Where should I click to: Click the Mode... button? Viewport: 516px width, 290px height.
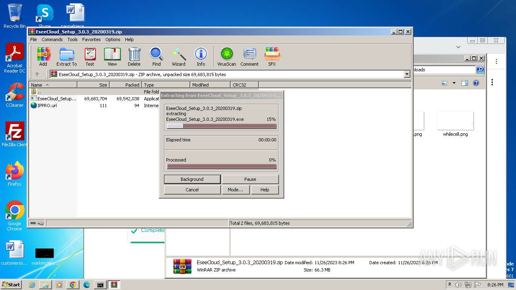(x=235, y=190)
